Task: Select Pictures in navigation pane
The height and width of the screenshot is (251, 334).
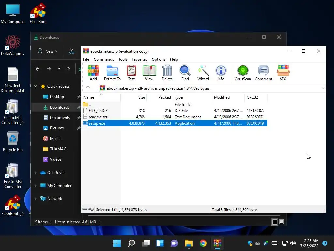Action: point(56,128)
